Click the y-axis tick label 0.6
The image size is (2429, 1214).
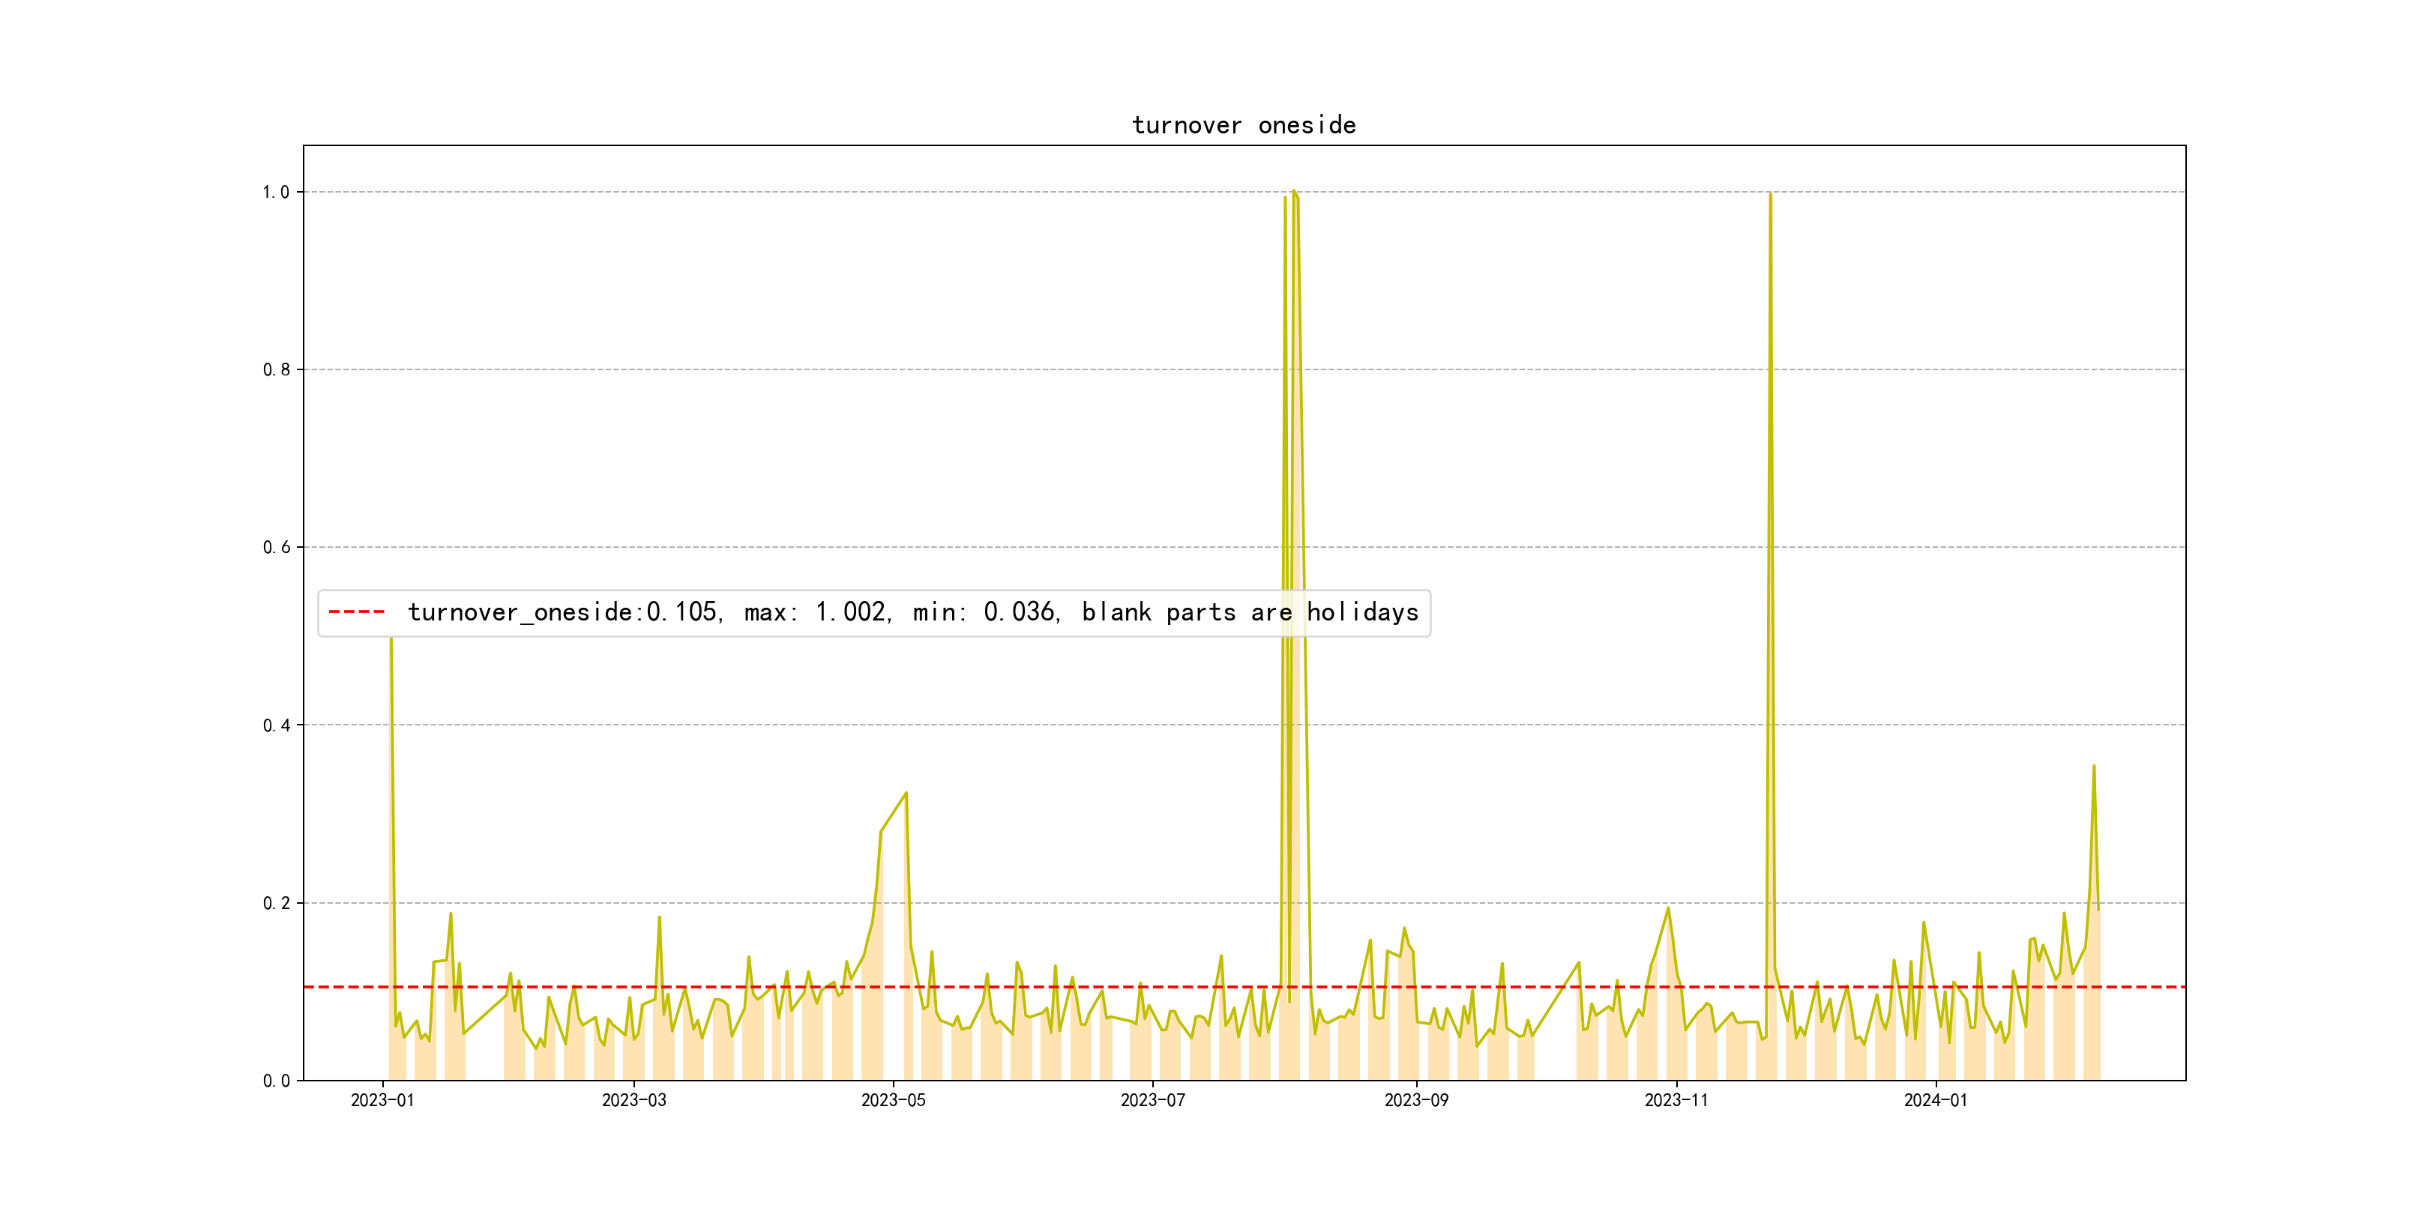coord(275,548)
